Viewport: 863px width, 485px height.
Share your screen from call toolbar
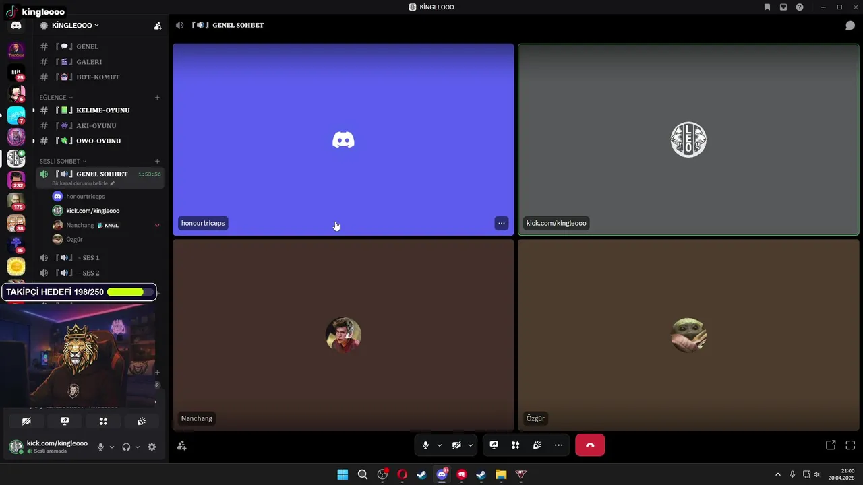(494, 445)
